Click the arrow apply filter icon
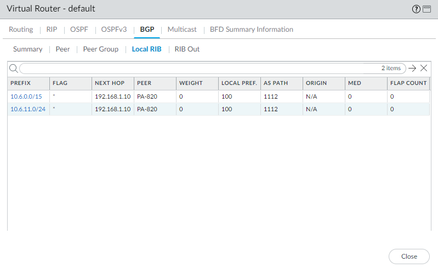 (412, 69)
